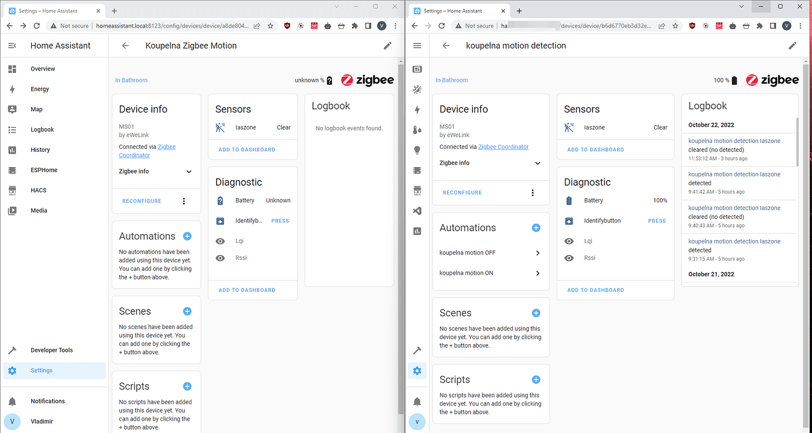Open History in left window sidebar
812x433 pixels.
point(54,150)
